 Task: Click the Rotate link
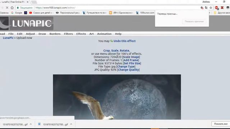[124, 51]
